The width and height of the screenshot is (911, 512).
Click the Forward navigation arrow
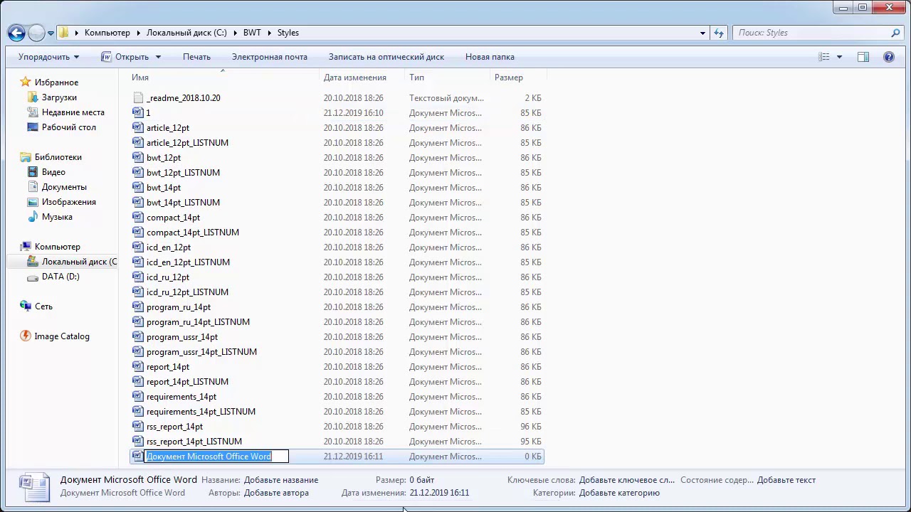(x=36, y=33)
